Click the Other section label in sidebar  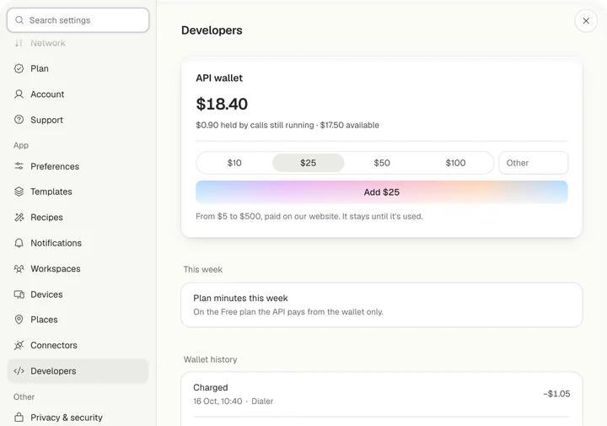(x=24, y=397)
